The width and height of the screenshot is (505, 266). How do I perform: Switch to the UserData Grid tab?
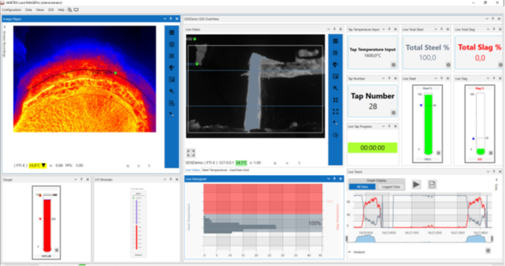point(239,170)
